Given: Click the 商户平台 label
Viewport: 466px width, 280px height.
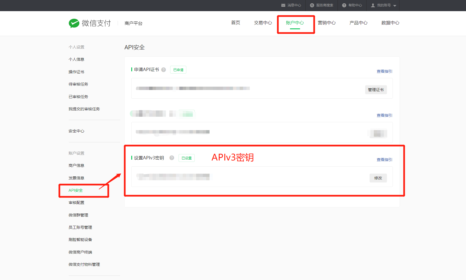Looking at the screenshot, I should click(134, 23).
